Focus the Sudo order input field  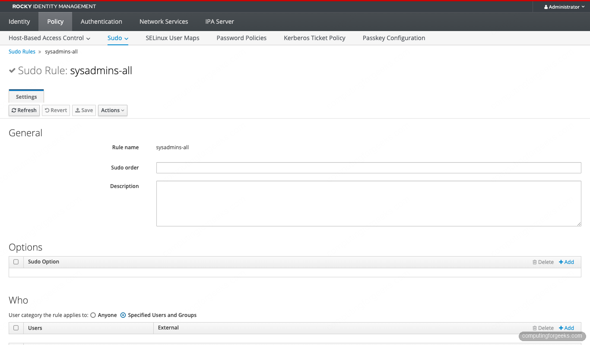(368, 168)
